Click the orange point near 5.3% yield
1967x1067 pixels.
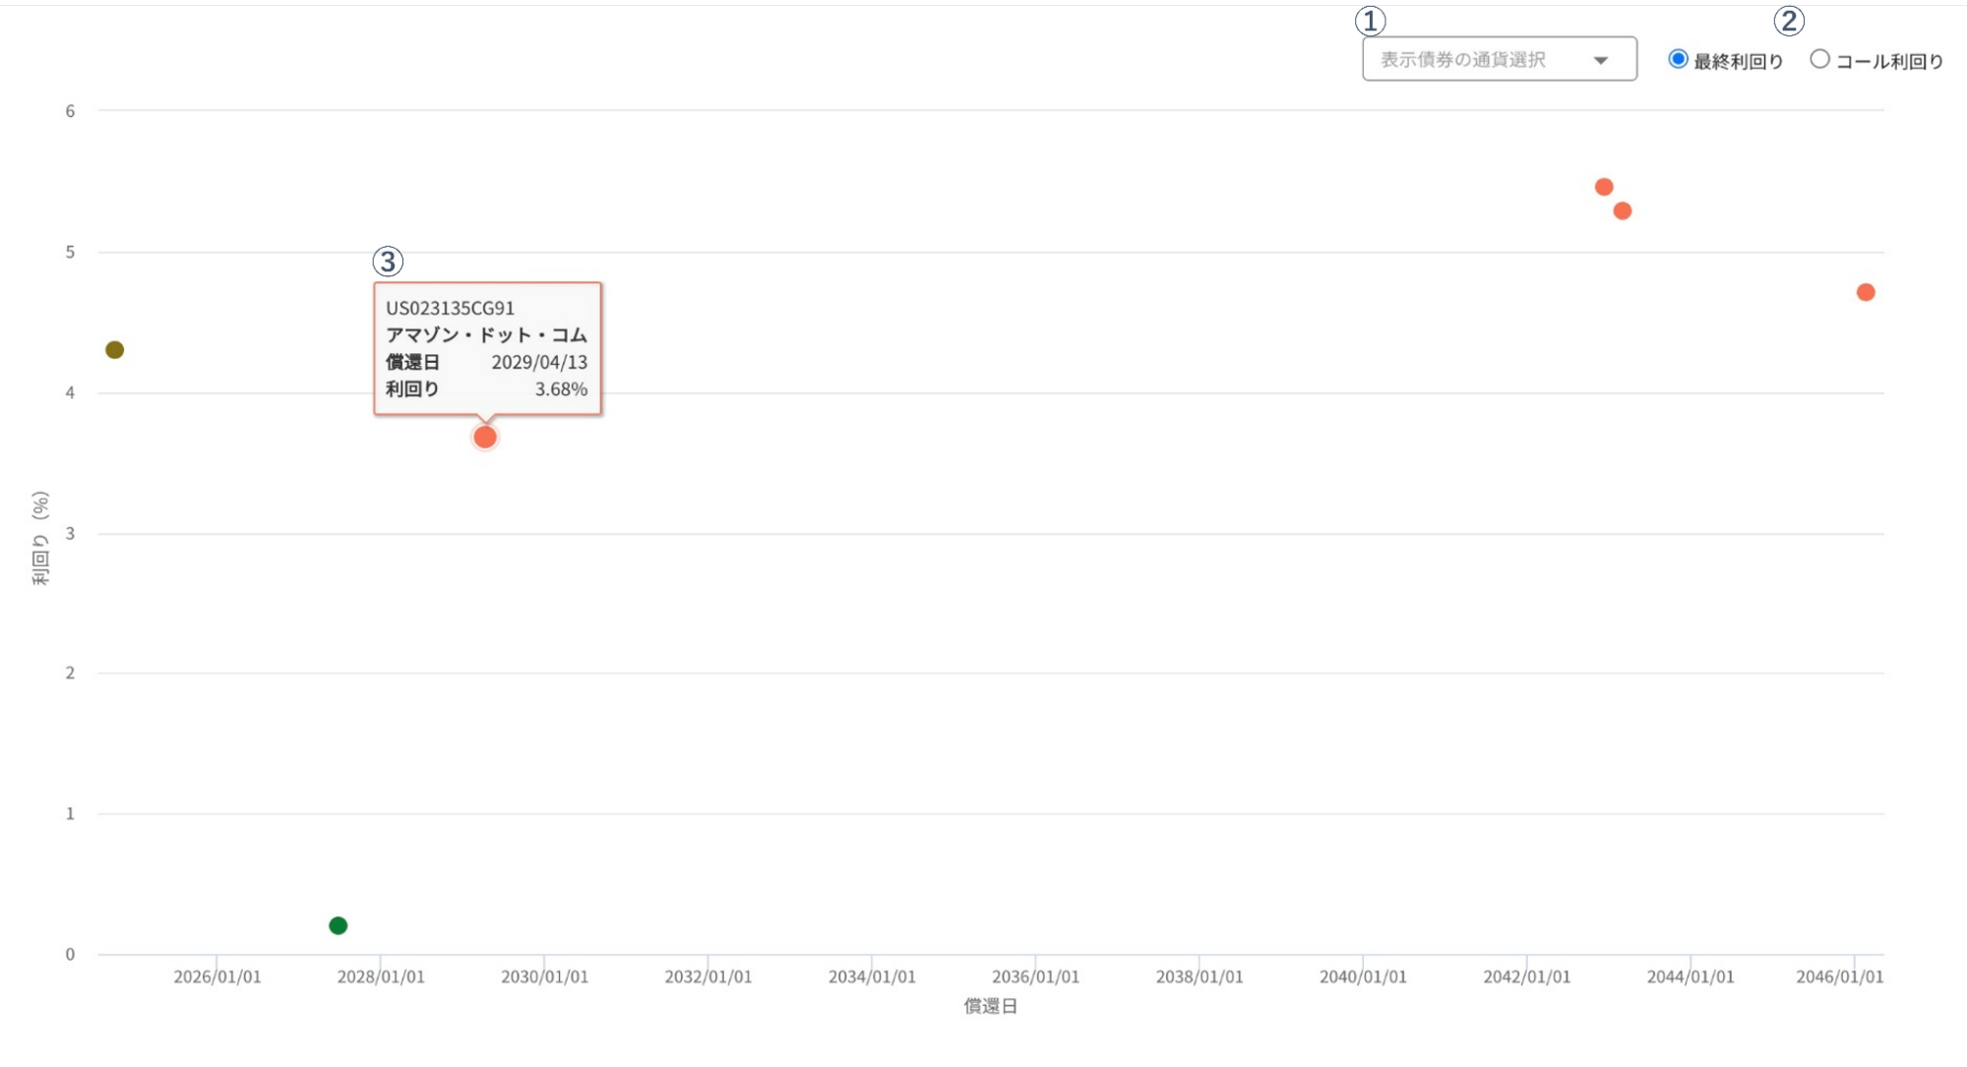pyautogui.click(x=1623, y=210)
